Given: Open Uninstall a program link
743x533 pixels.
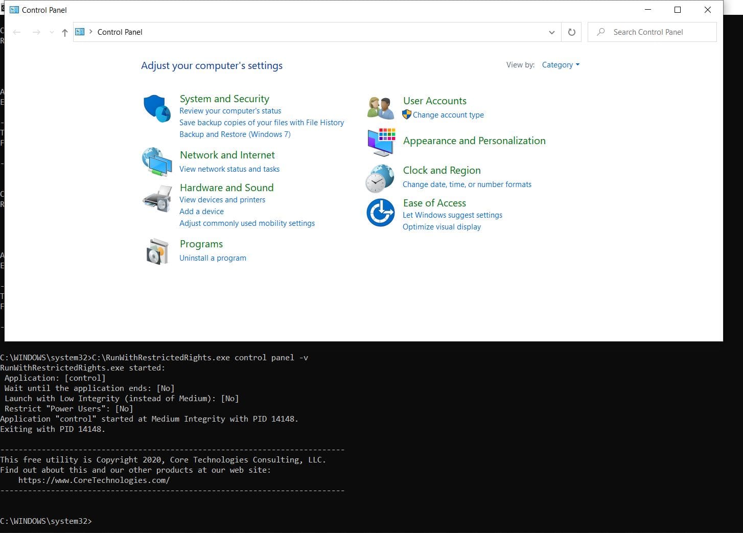Looking at the screenshot, I should pos(213,258).
